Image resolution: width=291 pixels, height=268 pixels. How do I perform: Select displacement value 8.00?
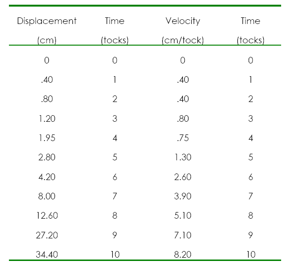click(47, 196)
